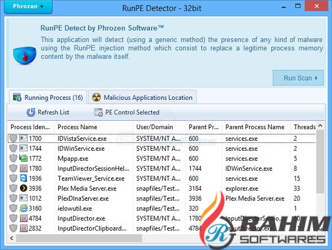332x250 pixels.
Task: Sort by Parent Pr... column header
Action: (204, 127)
